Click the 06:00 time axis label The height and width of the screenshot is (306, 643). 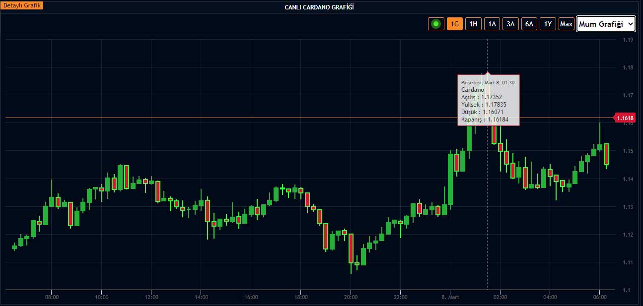(600, 297)
